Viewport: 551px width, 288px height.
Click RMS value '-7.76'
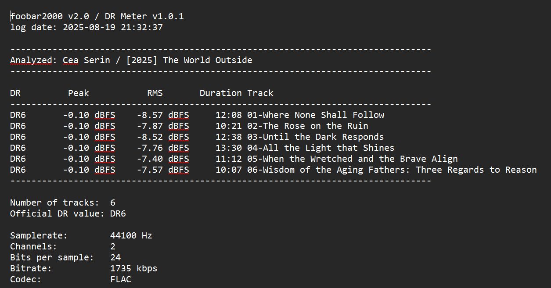pyautogui.click(x=150, y=148)
